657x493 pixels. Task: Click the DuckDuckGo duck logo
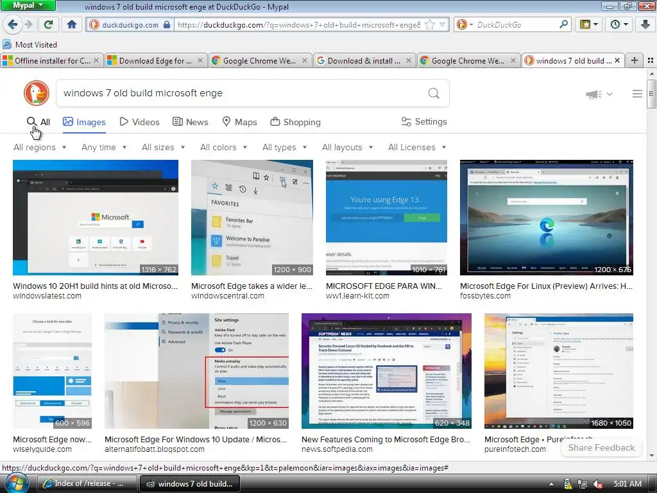(x=37, y=93)
